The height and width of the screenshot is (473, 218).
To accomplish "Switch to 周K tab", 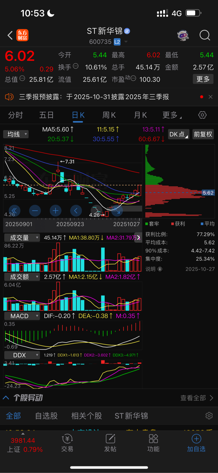I will 109,115.
